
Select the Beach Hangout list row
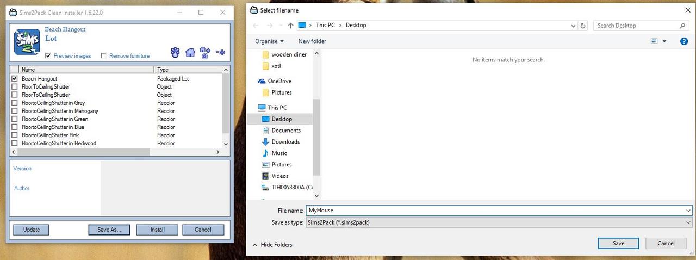[x=116, y=79]
